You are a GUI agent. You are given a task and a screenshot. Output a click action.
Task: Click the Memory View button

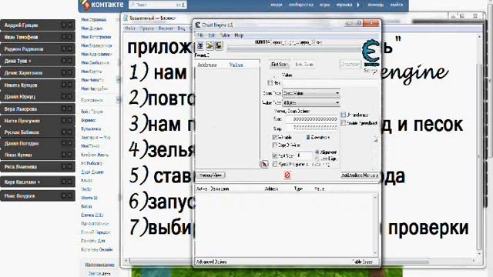(210, 175)
